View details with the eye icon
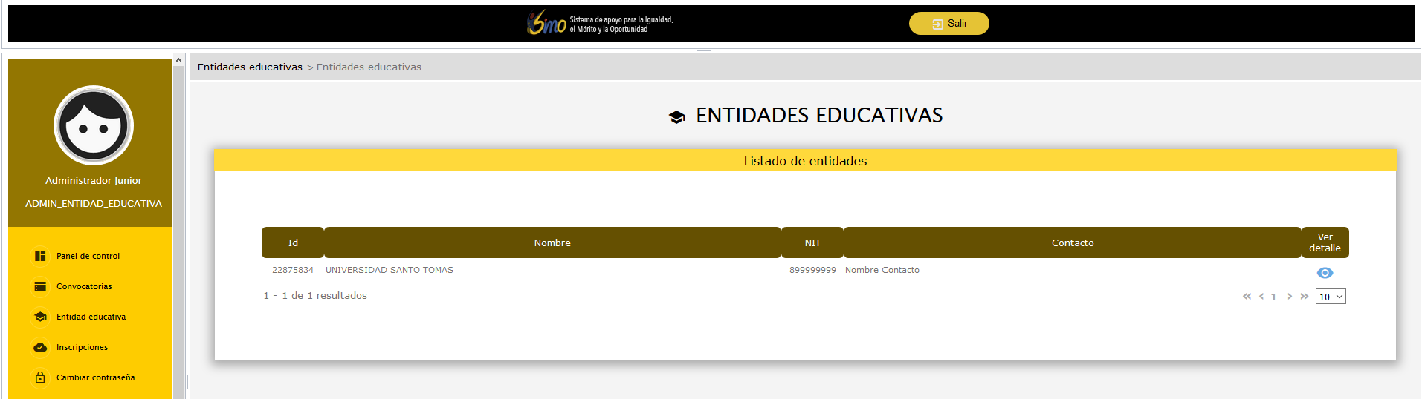The image size is (1422, 399). [1325, 273]
